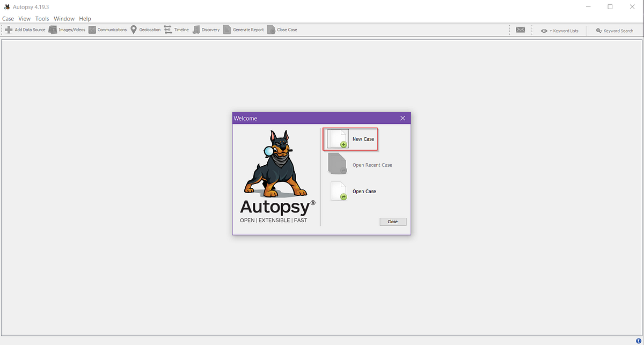This screenshot has width=644, height=345.
Task: Open the Geolocation map tool
Action: click(x=145, y=30)
